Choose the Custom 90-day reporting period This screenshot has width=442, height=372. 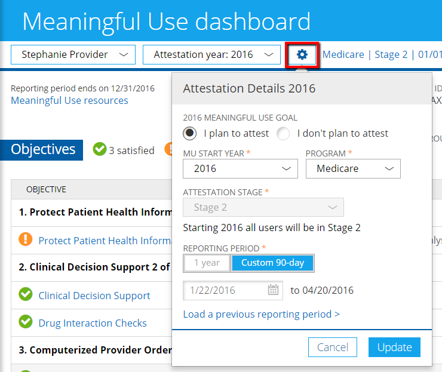[x=272, y=263]
